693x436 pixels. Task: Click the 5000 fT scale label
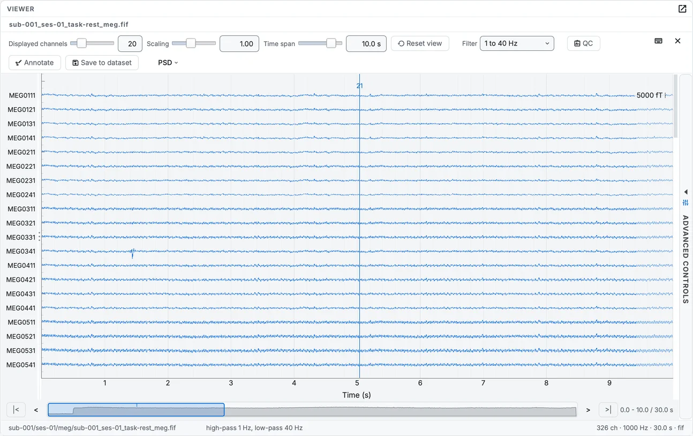pos(650,95)
